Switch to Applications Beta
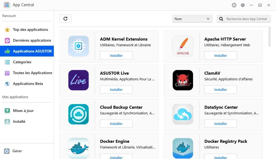276x159 pixels. click(x=28, y=84)
